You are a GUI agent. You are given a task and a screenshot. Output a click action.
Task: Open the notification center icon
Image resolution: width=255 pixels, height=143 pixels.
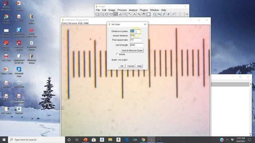[x=250, y=139]
